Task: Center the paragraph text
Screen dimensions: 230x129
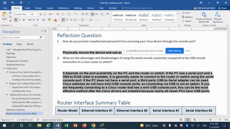Action: coord(67,20)
